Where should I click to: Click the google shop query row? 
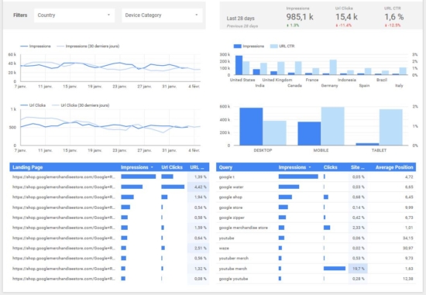tap(316, 197)
